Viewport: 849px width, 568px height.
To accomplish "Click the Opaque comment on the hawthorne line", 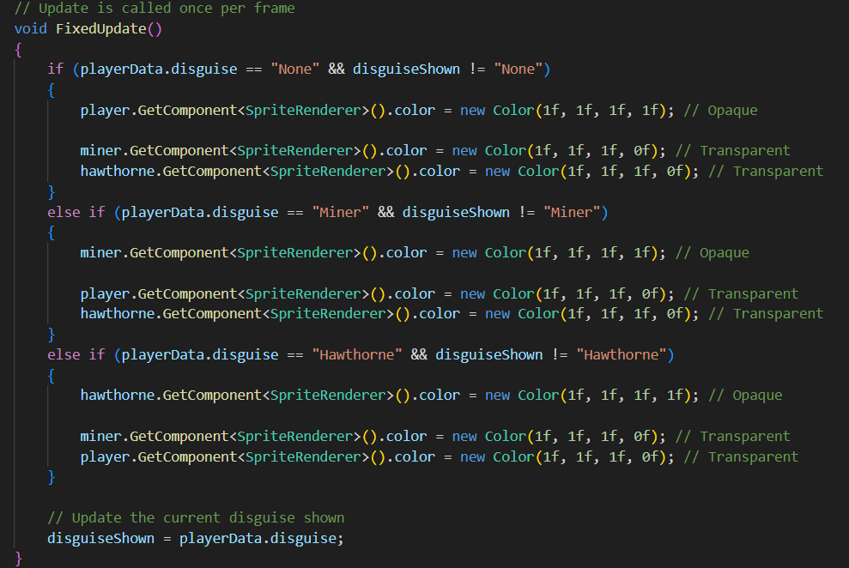I will point(757,396).
